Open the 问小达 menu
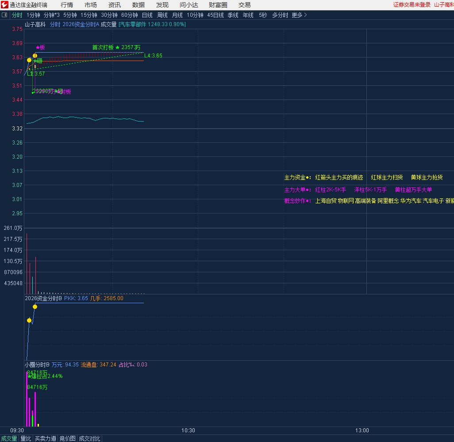Viewport: 454px width, 442px height. [189, 5]
